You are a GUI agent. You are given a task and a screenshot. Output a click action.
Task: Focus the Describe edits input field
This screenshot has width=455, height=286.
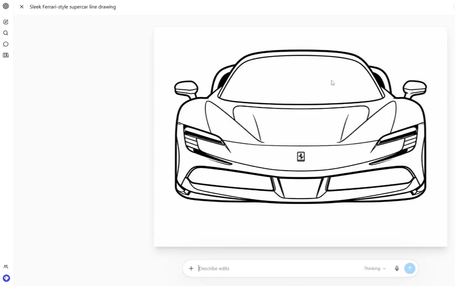[279, 268]
